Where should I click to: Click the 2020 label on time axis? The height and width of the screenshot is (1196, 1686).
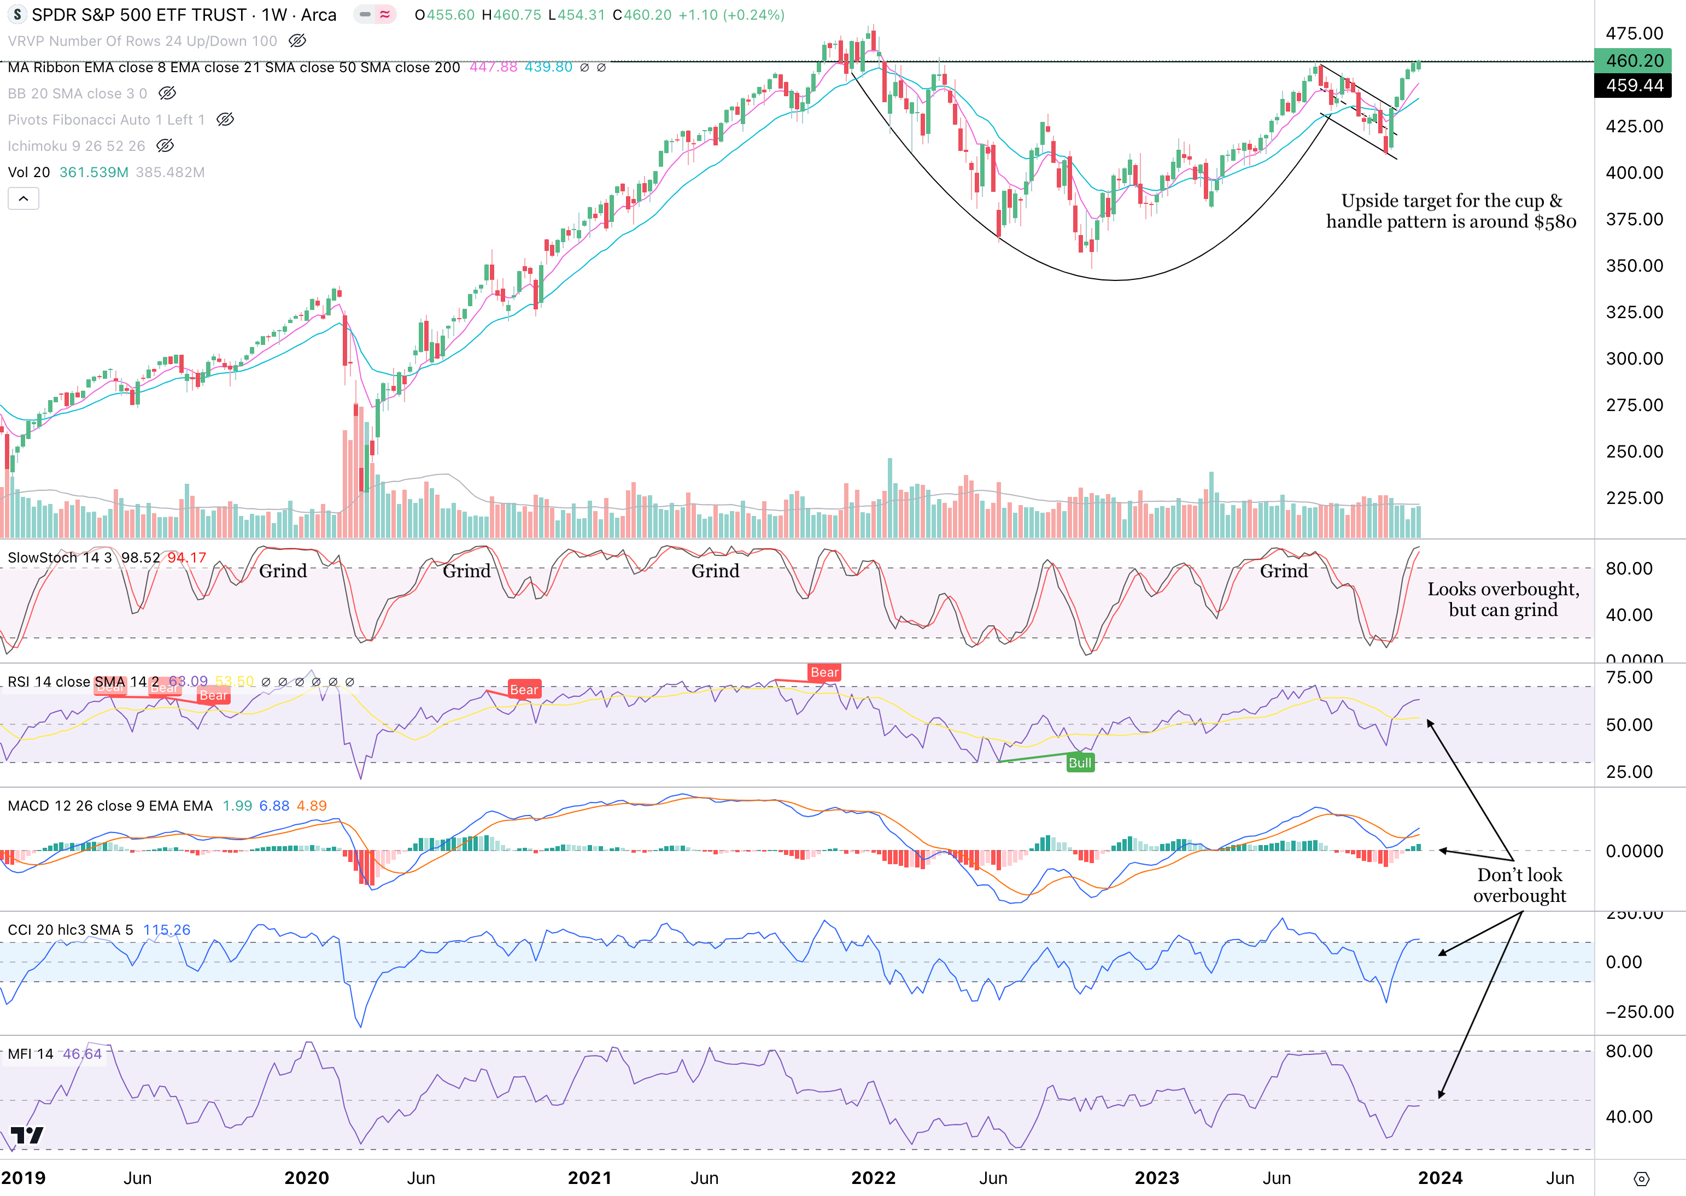[306, 1179]
